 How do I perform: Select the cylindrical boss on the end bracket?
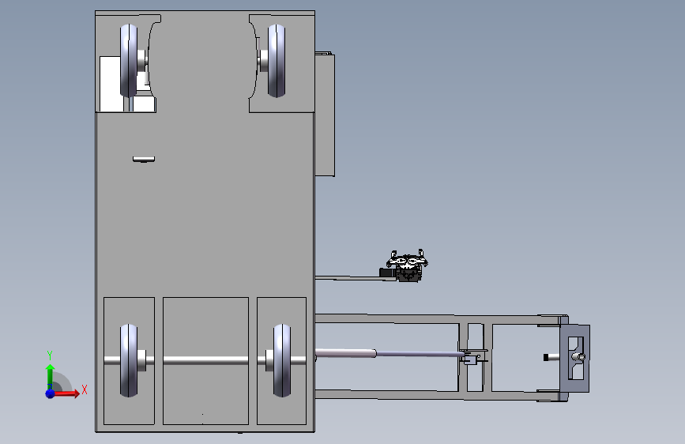[578, 357]
